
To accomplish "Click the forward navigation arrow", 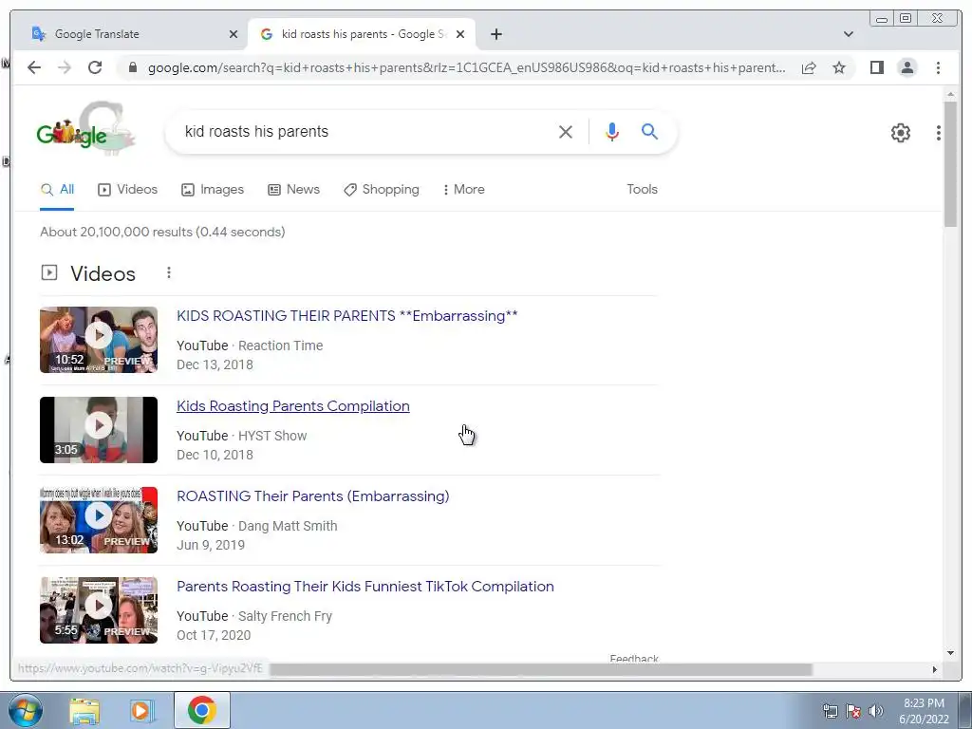I will 65,67.
